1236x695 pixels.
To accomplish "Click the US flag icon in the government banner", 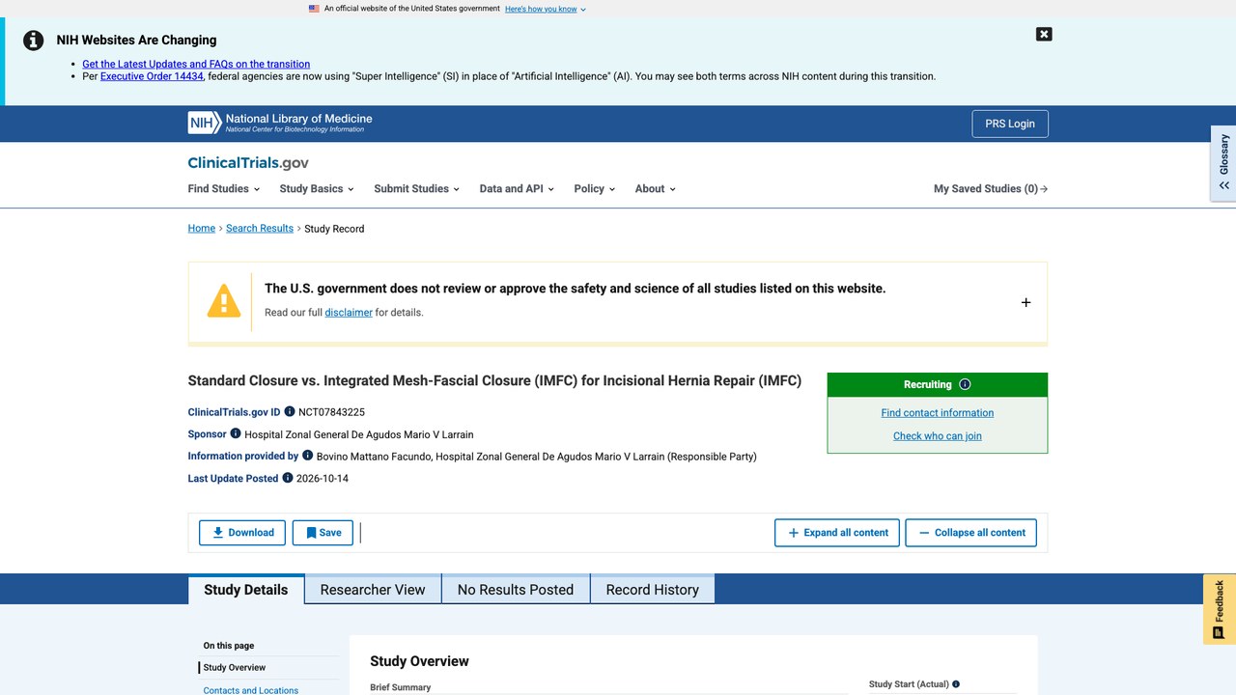I will pyautogui.click(x=314, y=9).
